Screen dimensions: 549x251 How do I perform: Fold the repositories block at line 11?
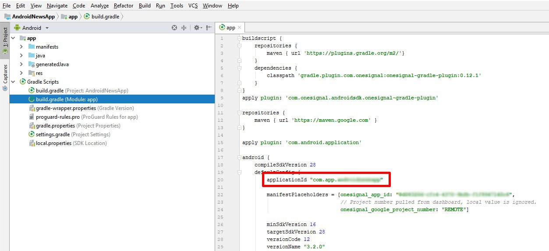(x=239, y=113)
